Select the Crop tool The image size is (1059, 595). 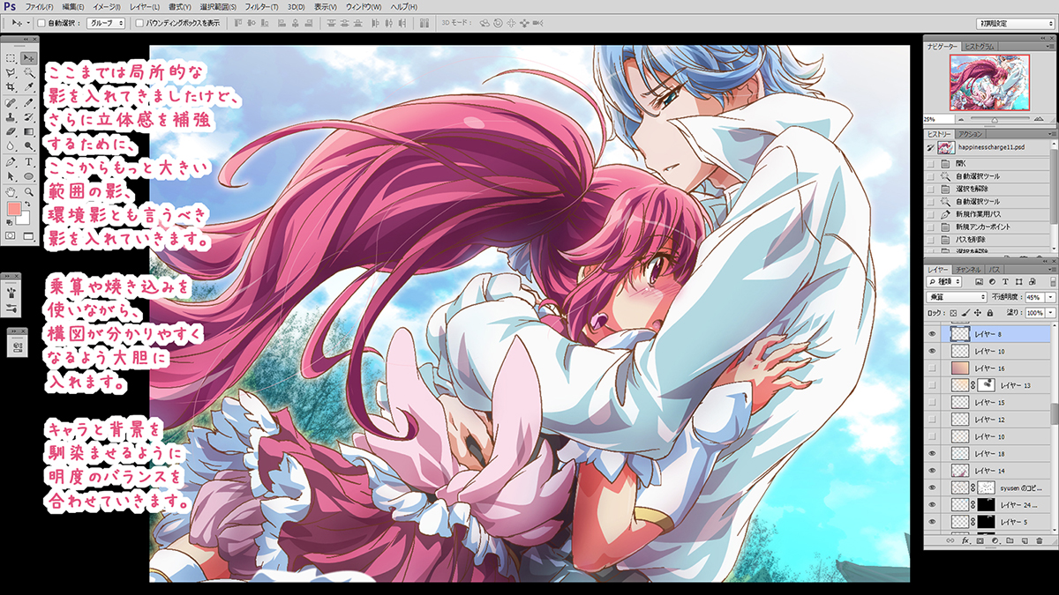pos(11,87)
